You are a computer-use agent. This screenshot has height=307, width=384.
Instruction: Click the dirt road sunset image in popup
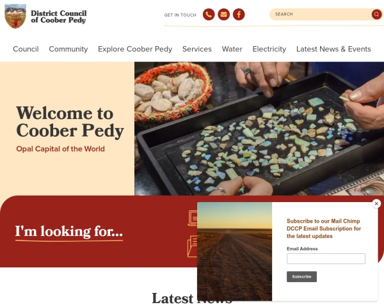click(x=234, y=251)
